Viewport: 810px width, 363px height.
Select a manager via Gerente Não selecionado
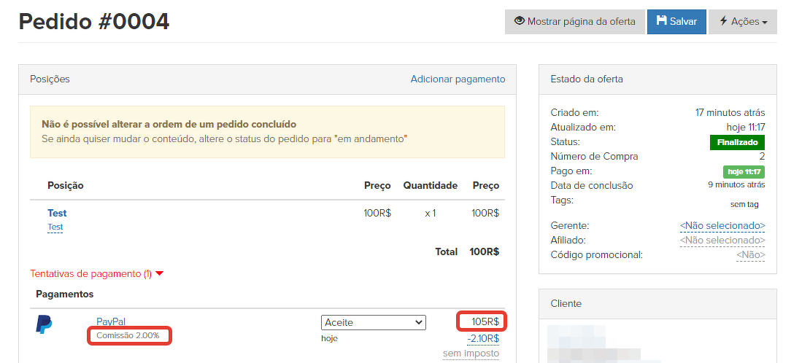coord(722,226)
